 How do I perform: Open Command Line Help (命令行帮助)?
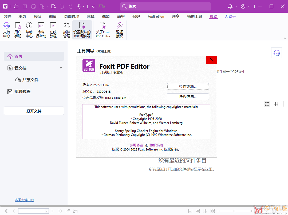[x=41, y=30]
